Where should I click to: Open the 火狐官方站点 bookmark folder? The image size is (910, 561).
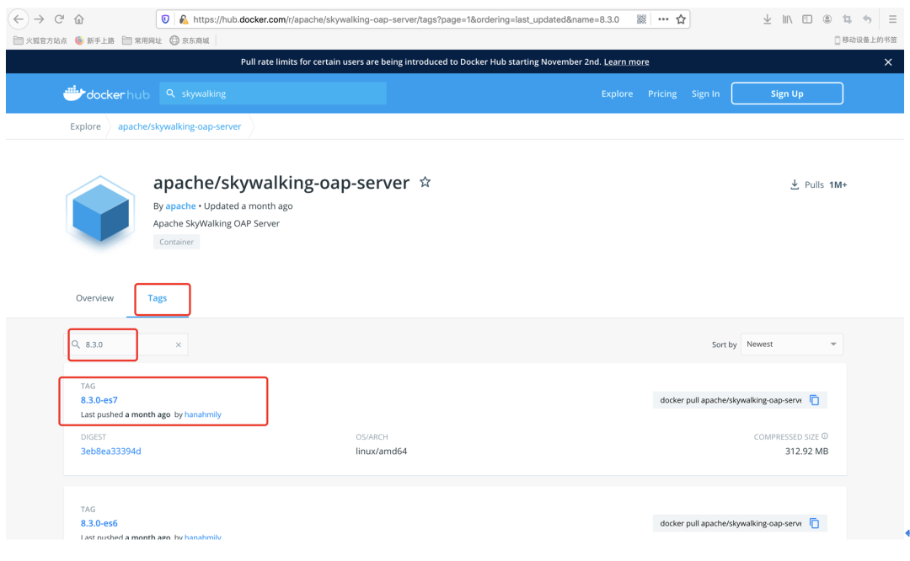tap(40, 40)
